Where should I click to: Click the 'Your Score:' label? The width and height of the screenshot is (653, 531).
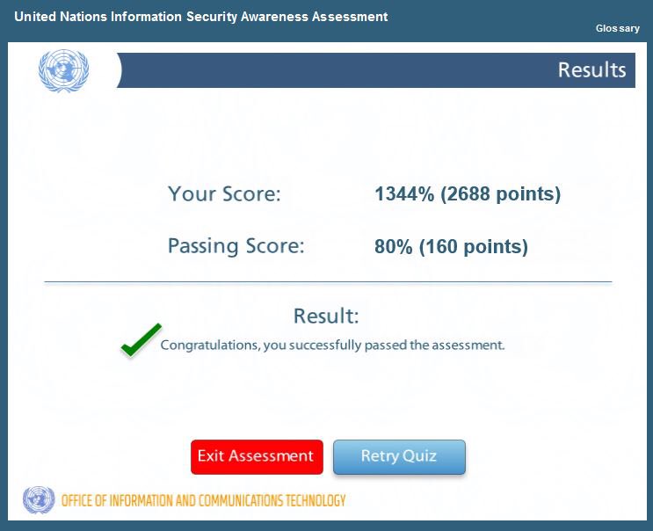(224, 194)
